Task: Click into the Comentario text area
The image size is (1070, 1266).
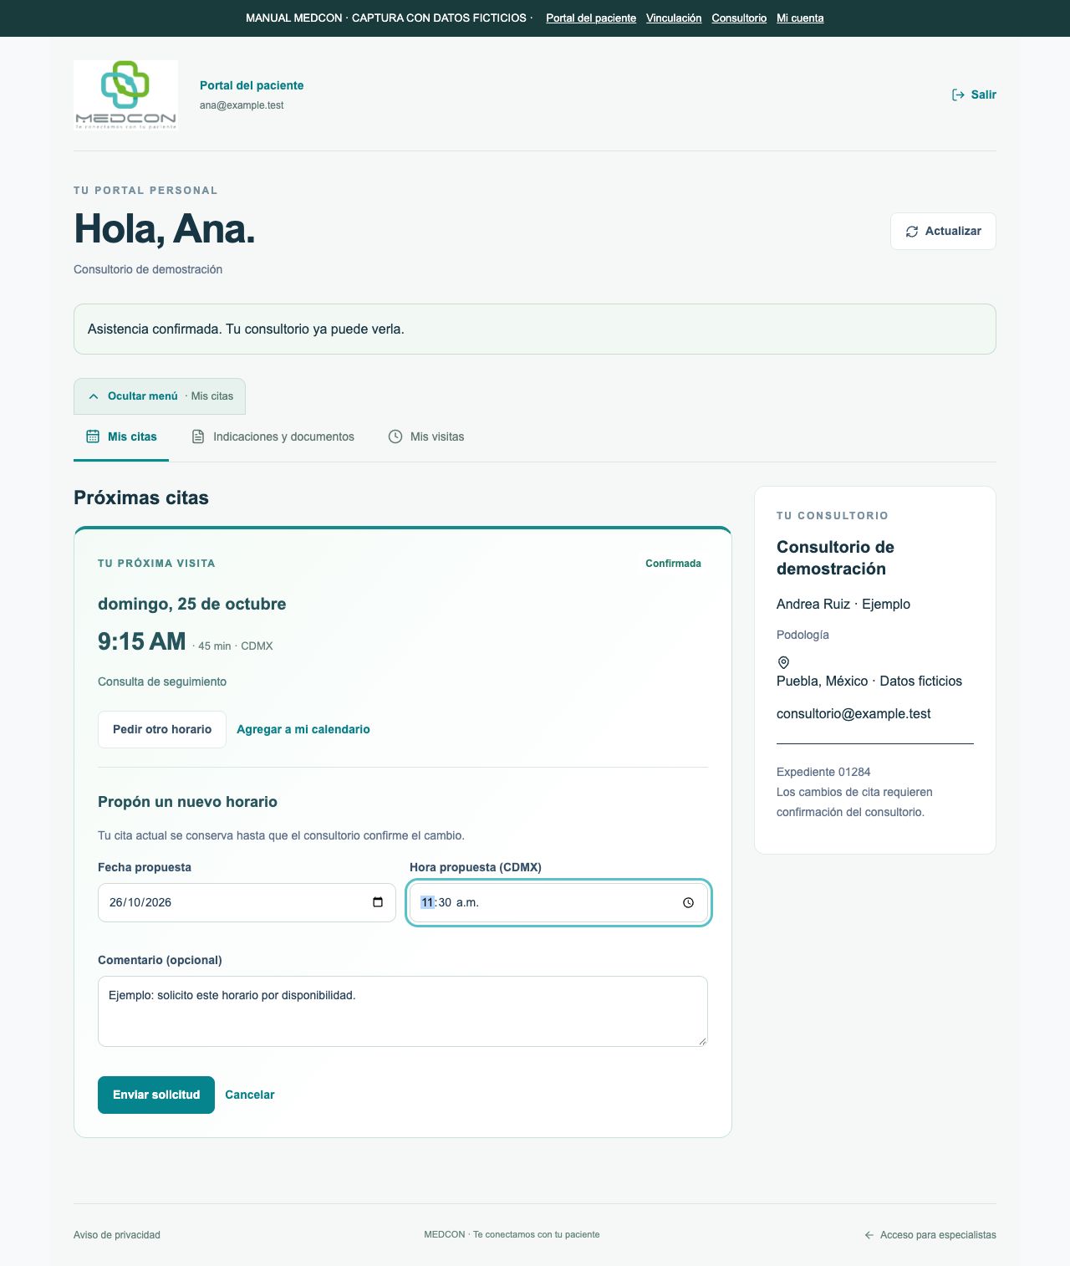Action: coord(403,1011)
